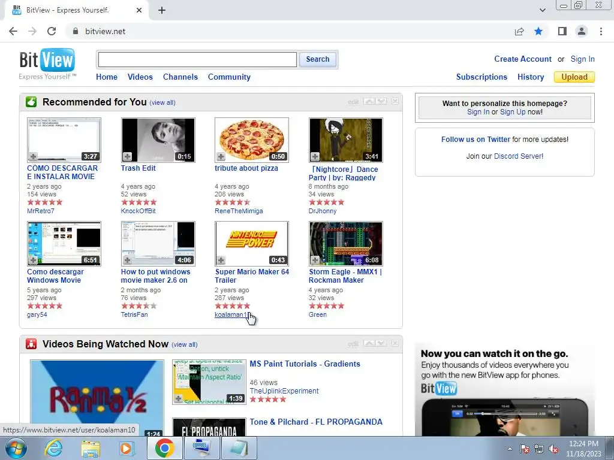Screen dimensions: 614x460
Task: Open the Home menu item
Action: pos(107,77)
